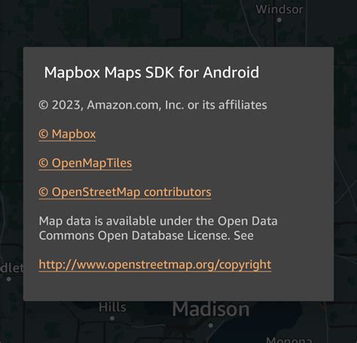The width and height of the screenshot is (357, 343).
Task: Select the dot marker under 'dlet' label
Action: click(x=9, y=279)
